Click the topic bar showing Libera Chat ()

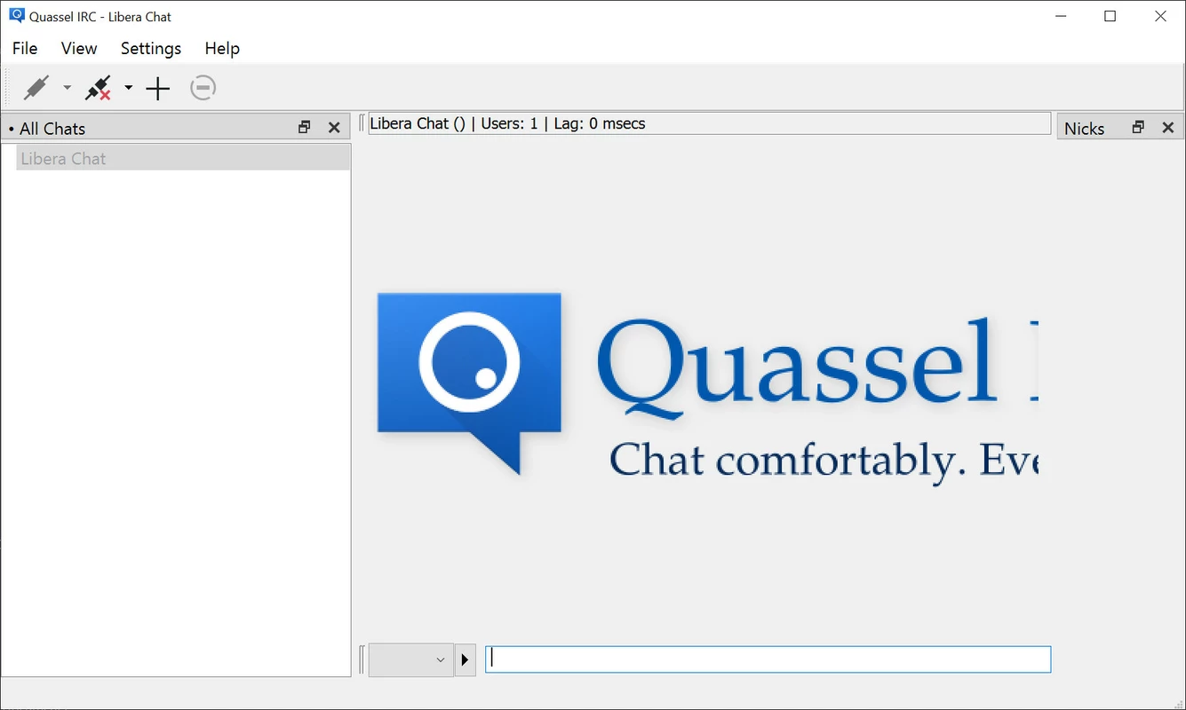point(709,124)
